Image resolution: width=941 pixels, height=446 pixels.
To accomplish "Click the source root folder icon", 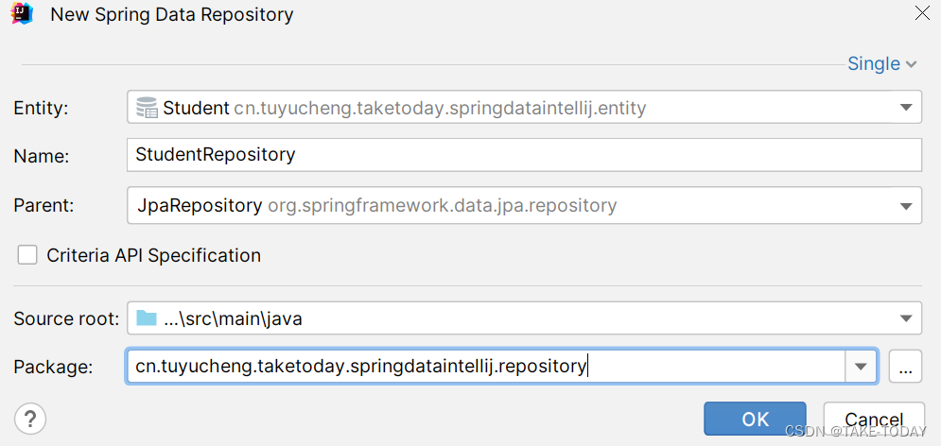I will (x=146, y=318).
